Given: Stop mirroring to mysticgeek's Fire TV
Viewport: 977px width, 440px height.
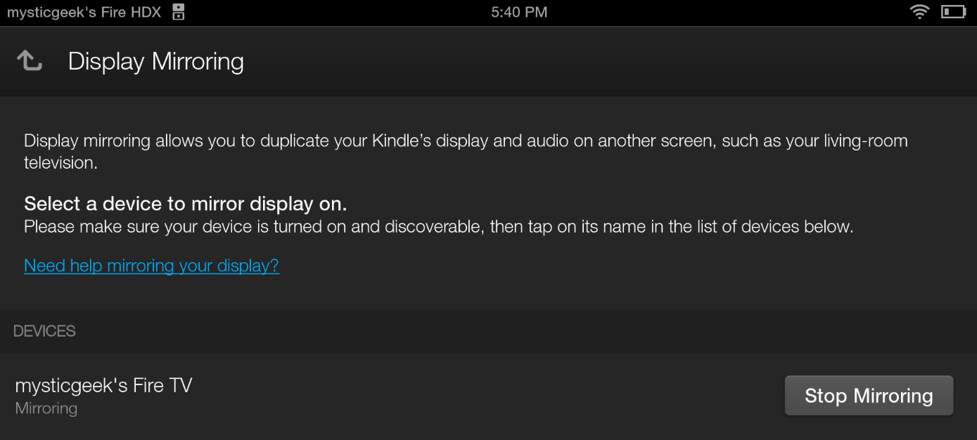Looking at the screenshot, I should point(869,395).
